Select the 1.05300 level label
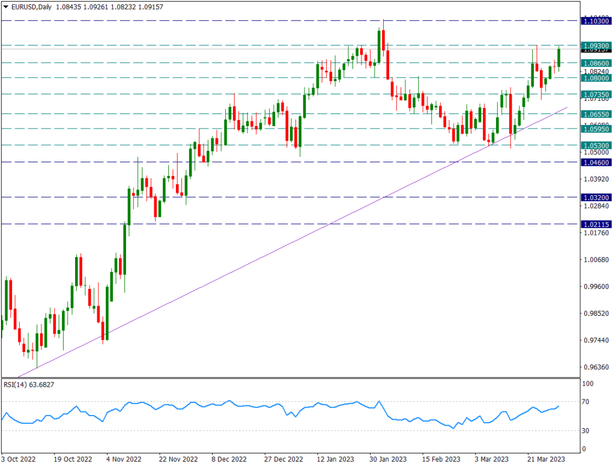The height and width of the screenshot is (466, 615). (x=596, y=145)
